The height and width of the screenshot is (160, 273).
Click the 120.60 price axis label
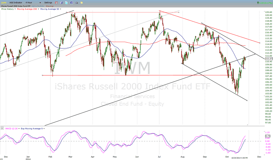(269, 12)
